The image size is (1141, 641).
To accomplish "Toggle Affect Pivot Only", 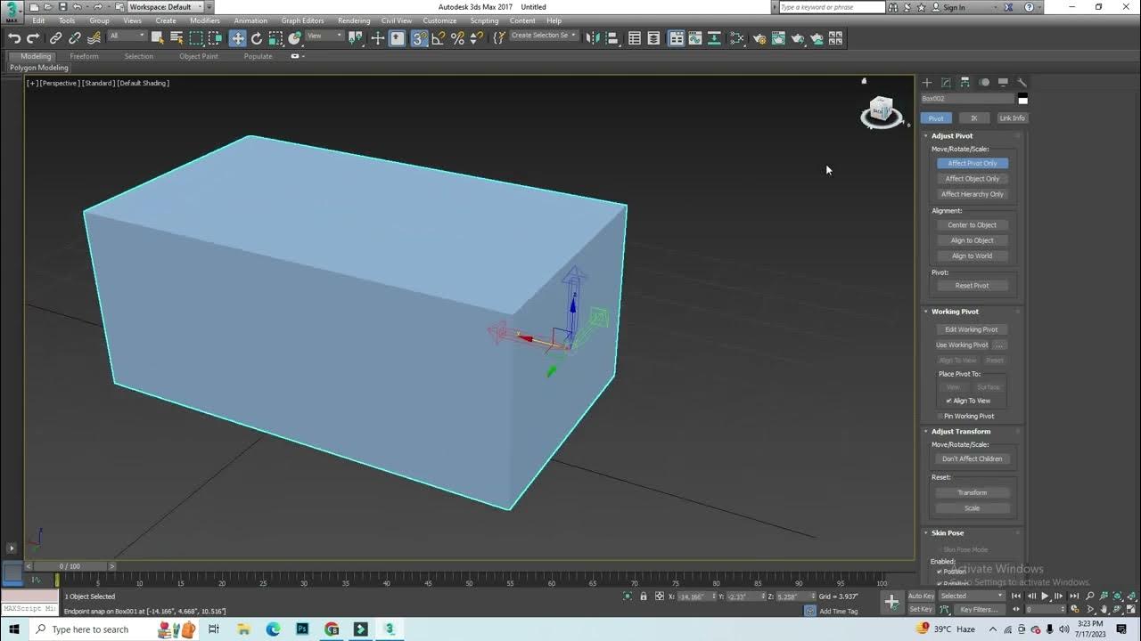I will pyautogui.click(x=973, y=163).
